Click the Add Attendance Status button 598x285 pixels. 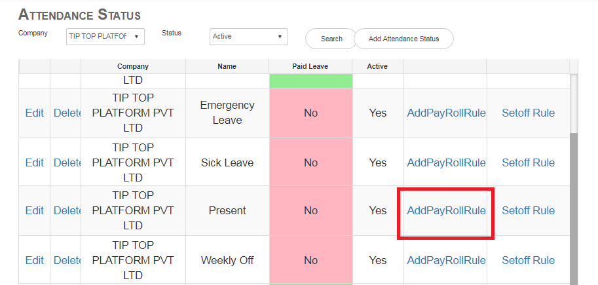[403, 39]
